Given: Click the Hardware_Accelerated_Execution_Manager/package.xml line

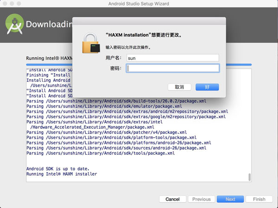Looking at the screenshot, I should tap(92, 127).
